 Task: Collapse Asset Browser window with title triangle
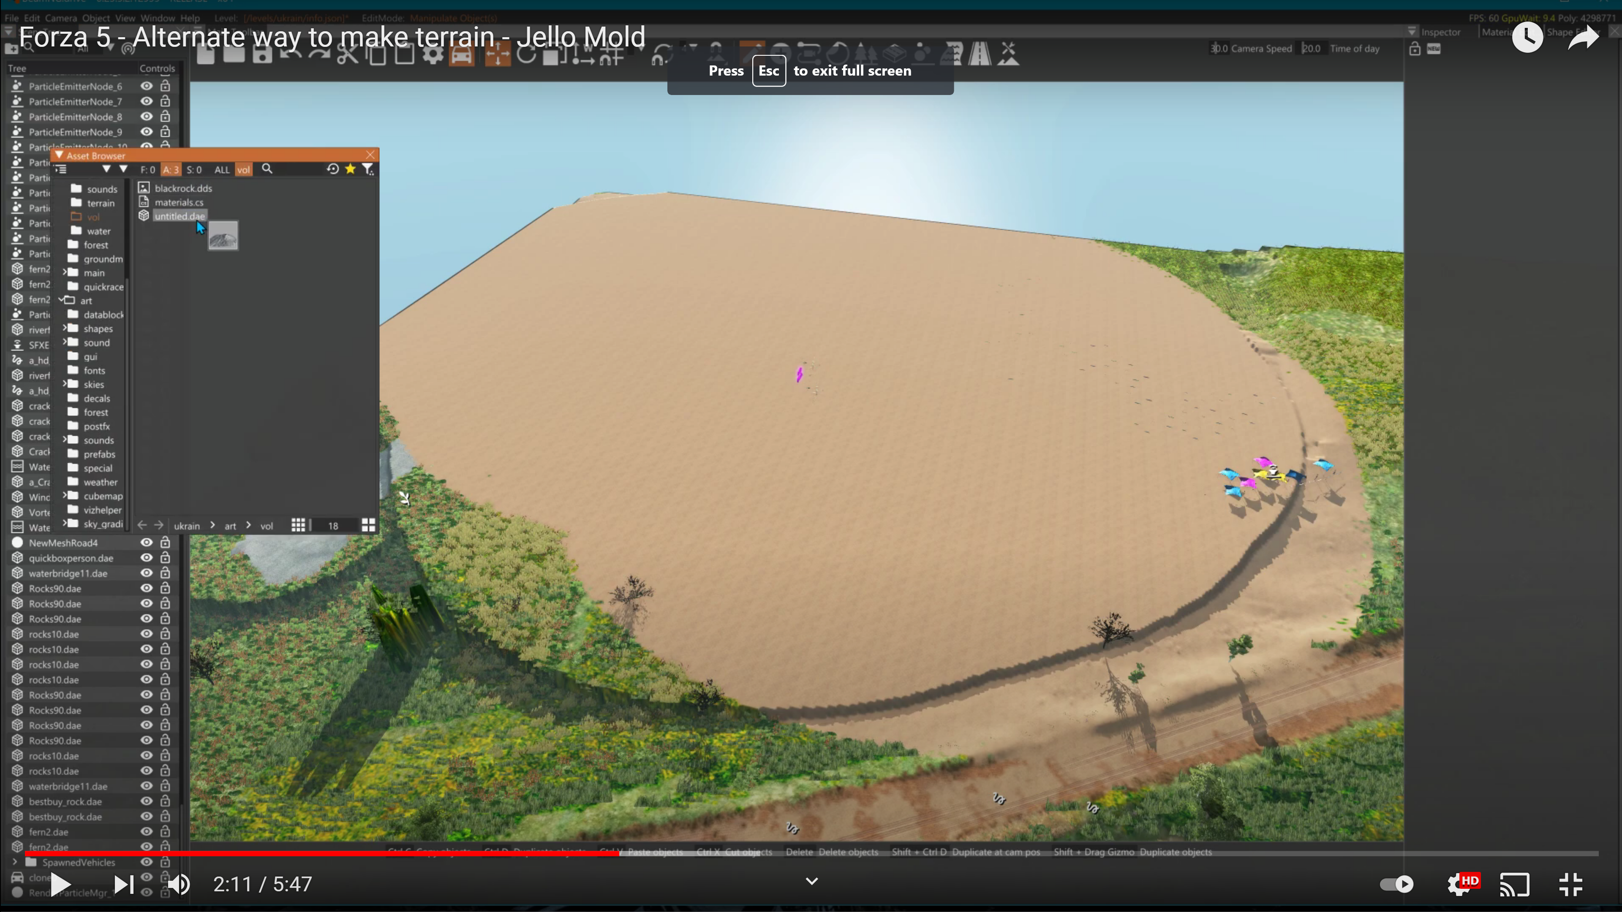click(x=59, y=155)
